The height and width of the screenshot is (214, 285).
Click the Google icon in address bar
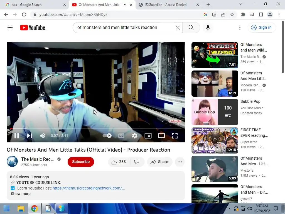point(205,14)
